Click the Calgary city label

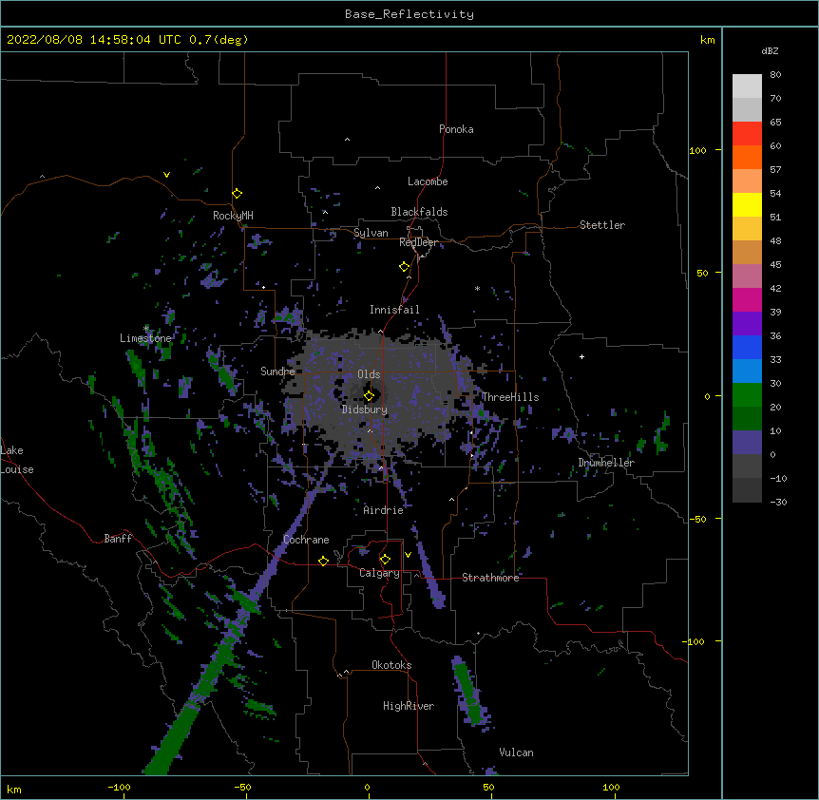click(x=379, y=573)
